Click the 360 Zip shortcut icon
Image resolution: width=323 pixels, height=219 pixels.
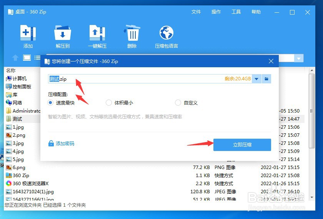(8, 175)
